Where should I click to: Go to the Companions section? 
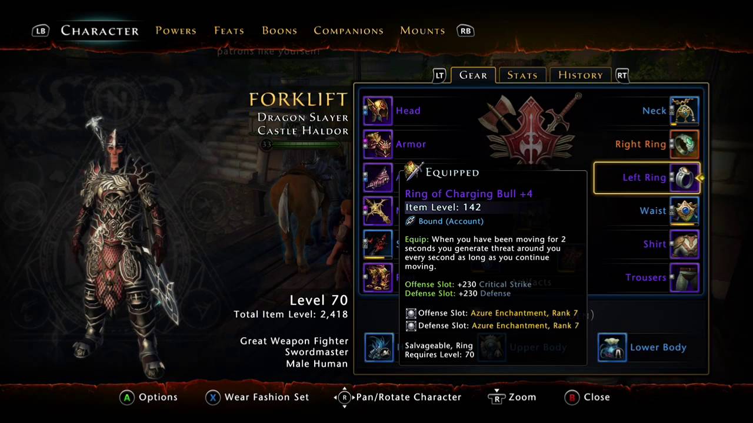[348, 31]
